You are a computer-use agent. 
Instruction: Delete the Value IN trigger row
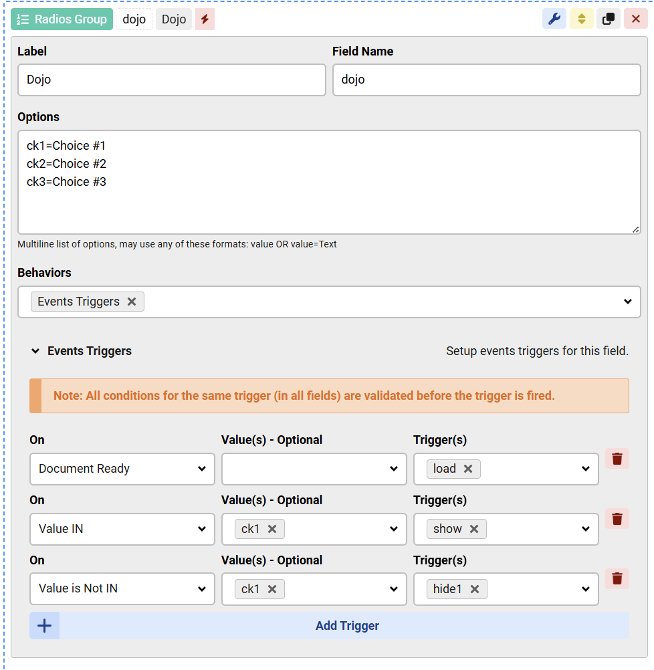617,519
